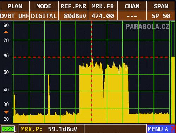Tap the CHAN header cell
This screenshot has height=133, width=176.
pos(132,6)
